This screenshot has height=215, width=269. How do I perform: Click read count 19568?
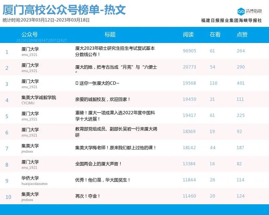tap(189, 83)
